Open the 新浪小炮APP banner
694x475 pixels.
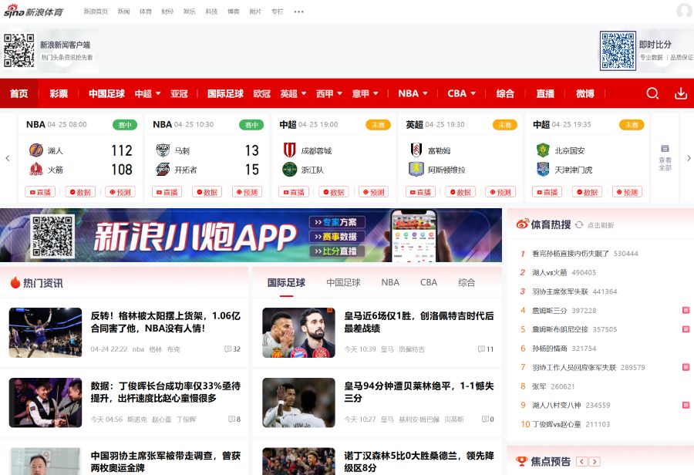pos(251,235)
